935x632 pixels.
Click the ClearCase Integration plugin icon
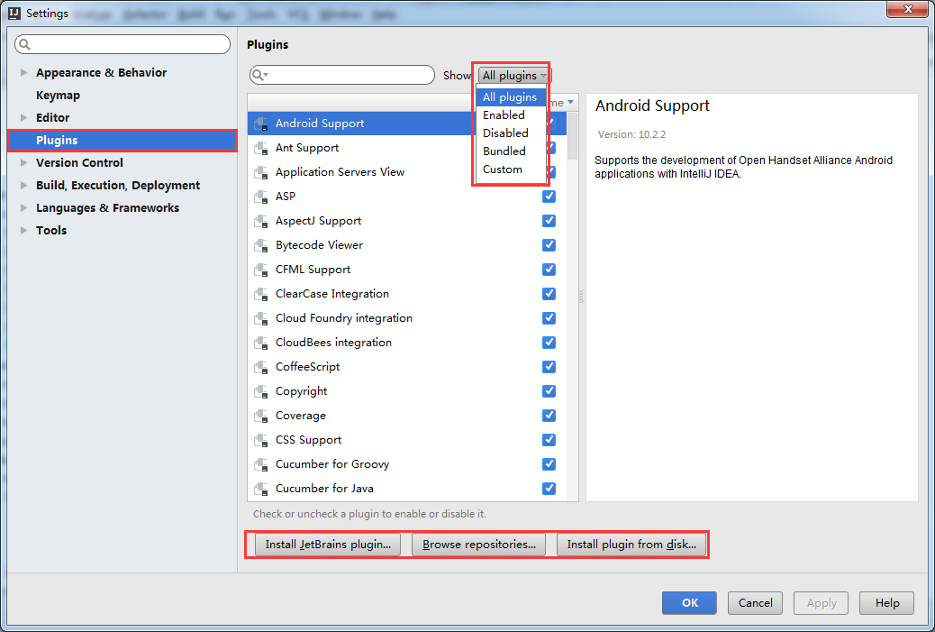tap(261, 295)
